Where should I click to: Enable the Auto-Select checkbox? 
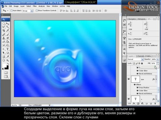click(11, 11)
